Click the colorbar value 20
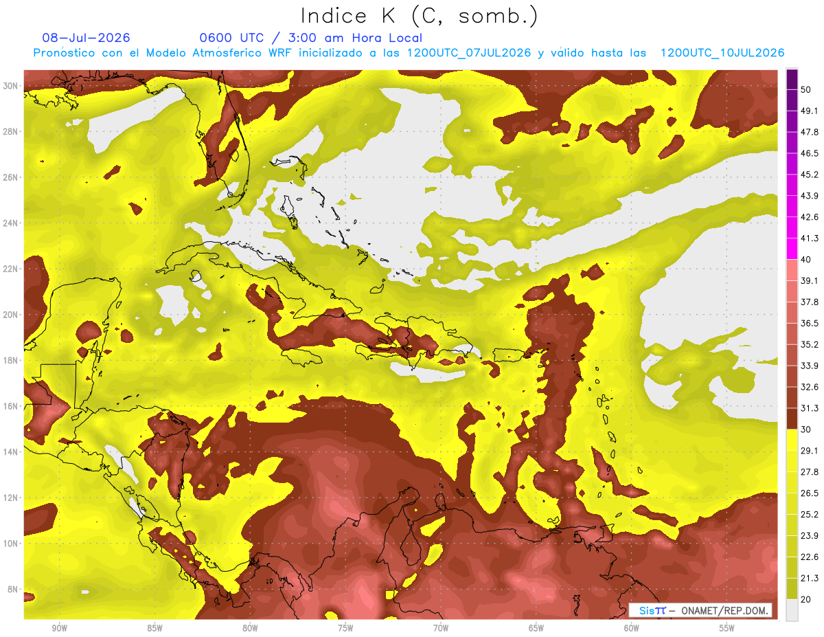 point(807,599)
